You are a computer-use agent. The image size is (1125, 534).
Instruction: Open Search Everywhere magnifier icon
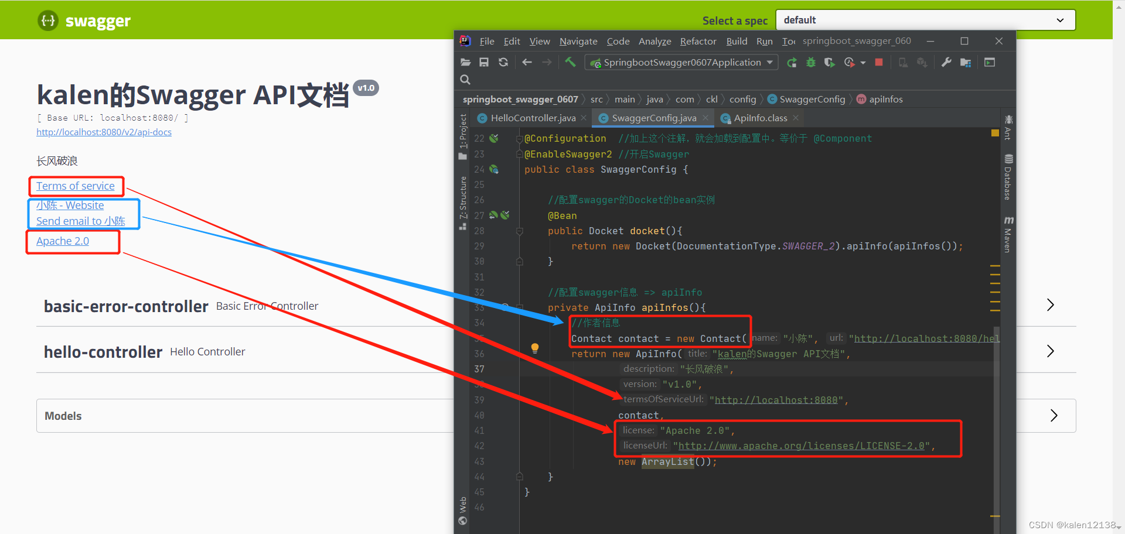[x=465, y=80]
